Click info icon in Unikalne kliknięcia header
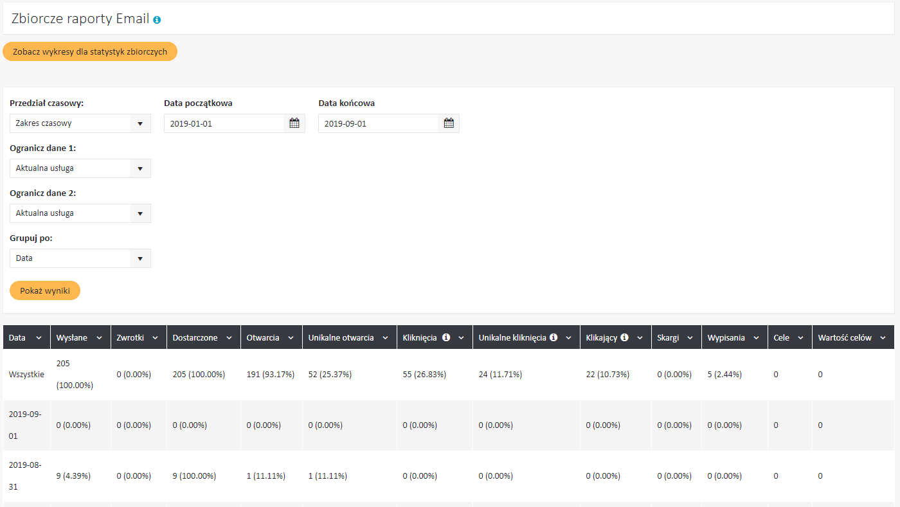Screen dimensions: 900x507 553,337
